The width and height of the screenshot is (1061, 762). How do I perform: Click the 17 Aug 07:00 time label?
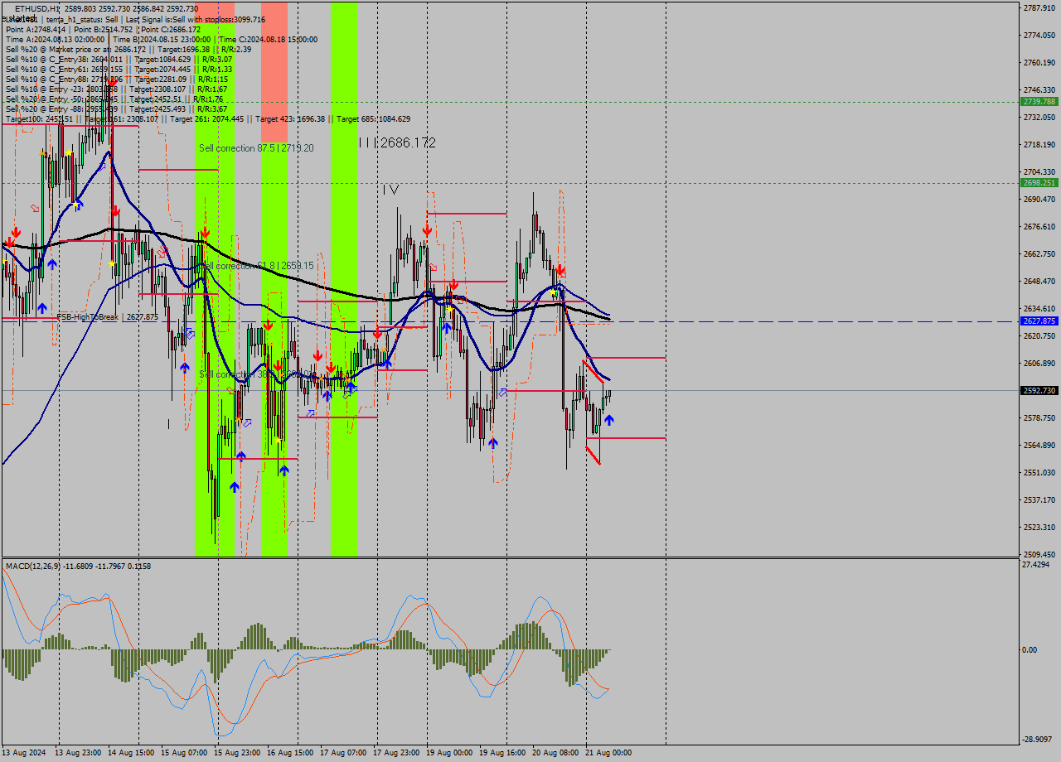tap(343, 753)
